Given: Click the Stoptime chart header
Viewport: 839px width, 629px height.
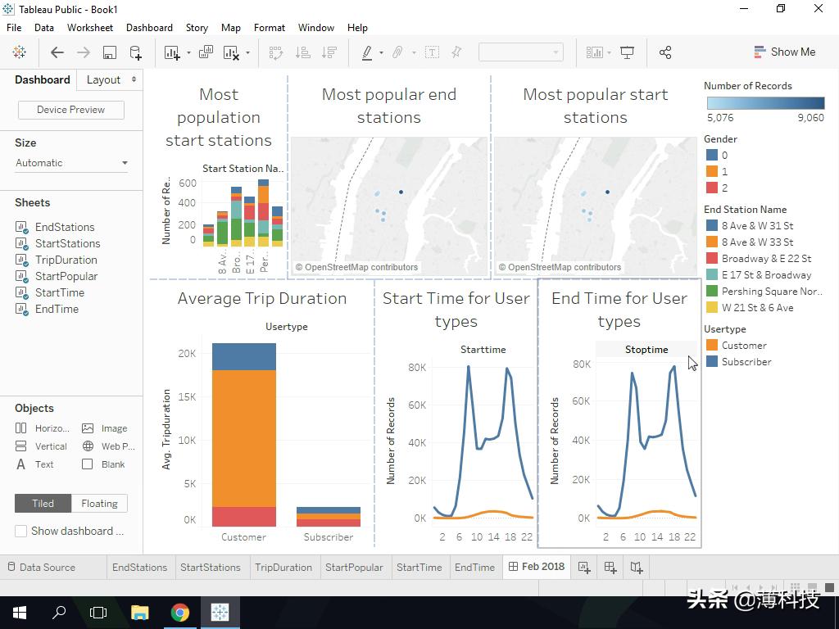Looking at the screenshot, I should [x=646, y=349].
